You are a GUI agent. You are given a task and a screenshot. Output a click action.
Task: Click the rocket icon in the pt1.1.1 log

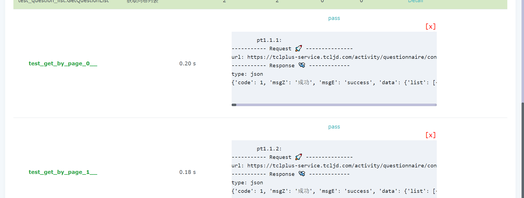click(x=298, y=48)
